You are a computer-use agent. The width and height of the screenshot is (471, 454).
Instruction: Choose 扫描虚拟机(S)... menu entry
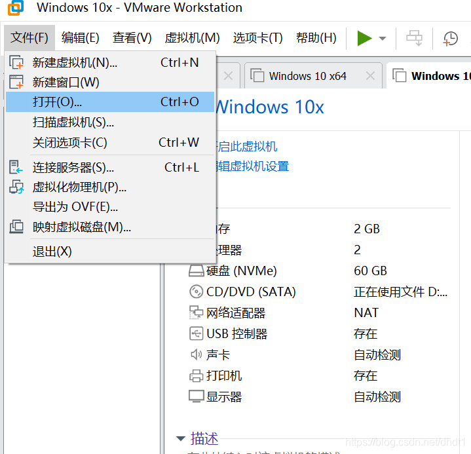tap(110, 123)
